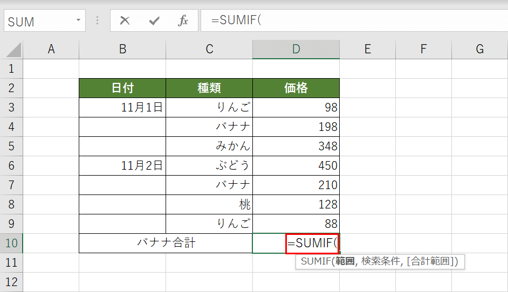This screenshot has width=508, height=292.
Task: Select all cells with the corner triangle
Action: click(13, 49)
